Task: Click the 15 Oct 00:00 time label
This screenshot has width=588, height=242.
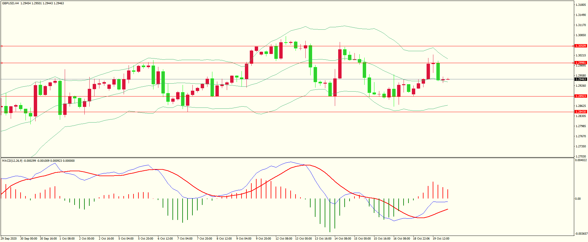Action: pos(362,239)
